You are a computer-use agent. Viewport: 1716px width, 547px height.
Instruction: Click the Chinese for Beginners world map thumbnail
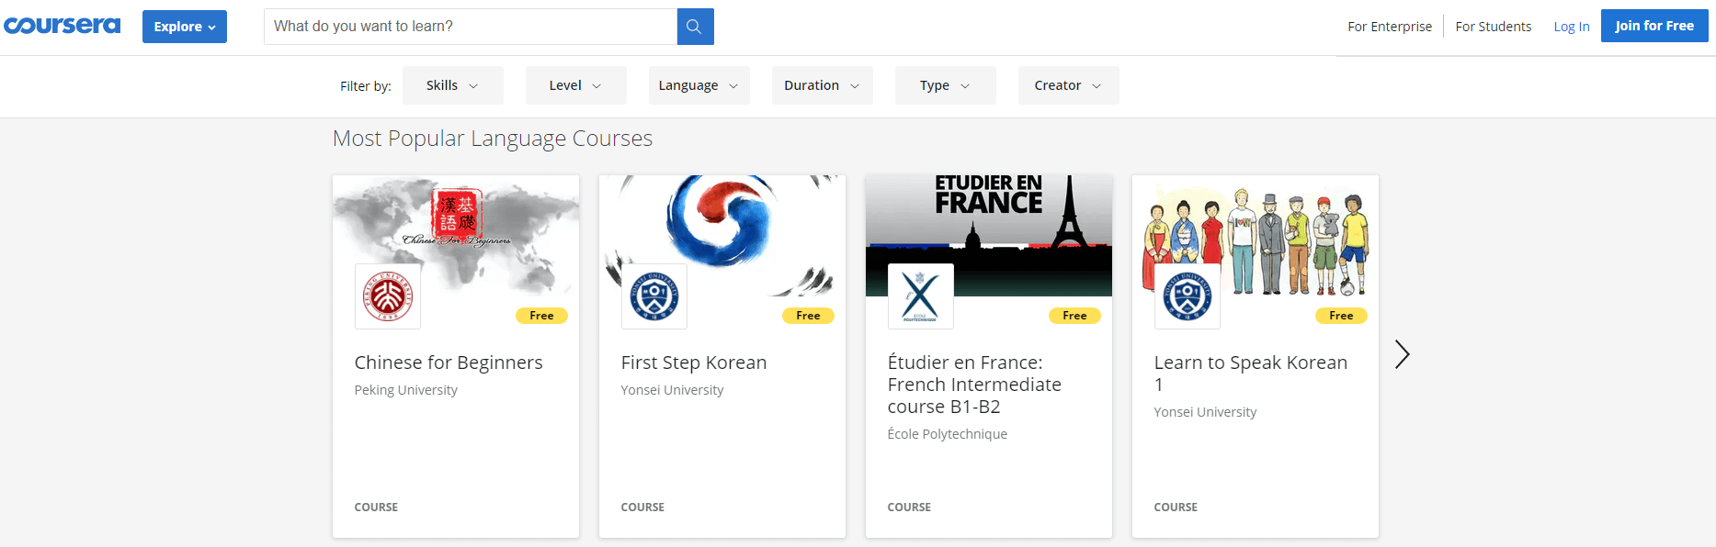click(x=456, y=235)
